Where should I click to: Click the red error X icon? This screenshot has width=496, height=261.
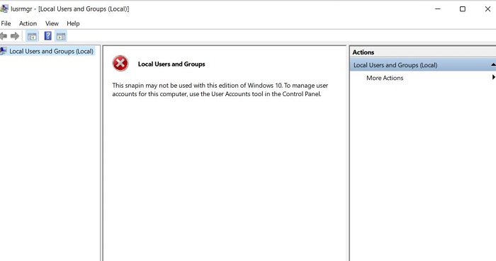[x=120, y=64]
